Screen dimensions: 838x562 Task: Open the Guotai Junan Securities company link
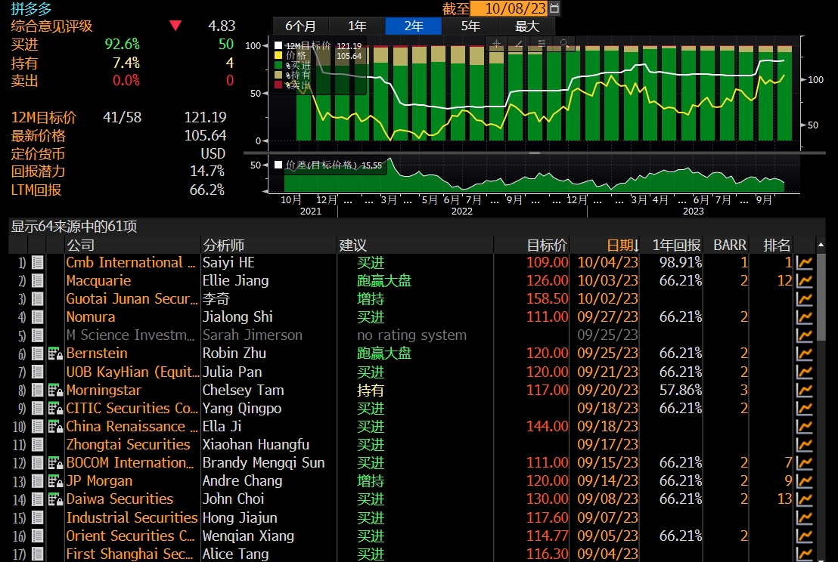pyautogui.click(x=132, y=299)
